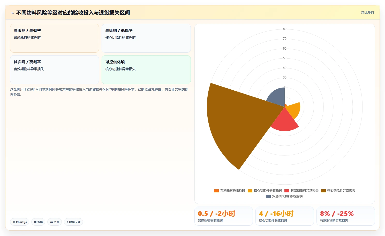
Task: Click the axis tick label 80
Action: pyautogui.click(x=285, y=29)
